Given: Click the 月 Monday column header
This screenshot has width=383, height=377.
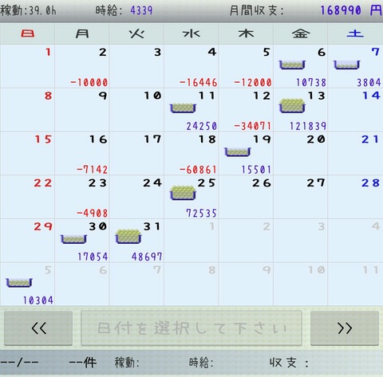Looking at the screenshot, I should (82, 33).
